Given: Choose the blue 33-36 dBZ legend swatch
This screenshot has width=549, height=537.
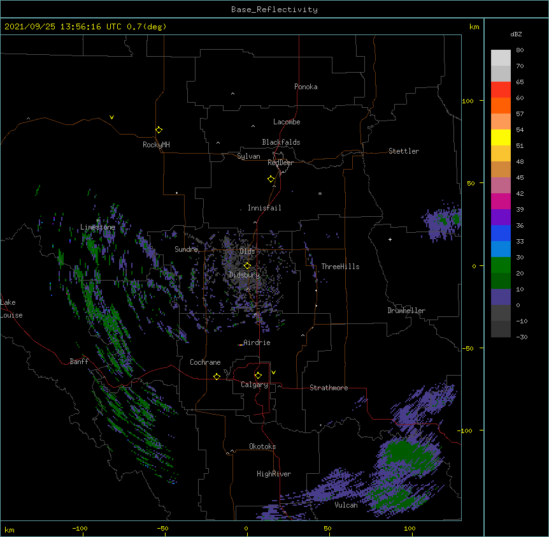Looking at the screenshot, I should [501, 233].
